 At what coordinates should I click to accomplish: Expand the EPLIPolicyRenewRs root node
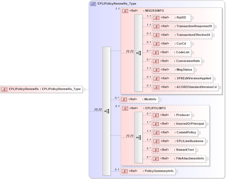pyautogui.click(x=83, y=89)
